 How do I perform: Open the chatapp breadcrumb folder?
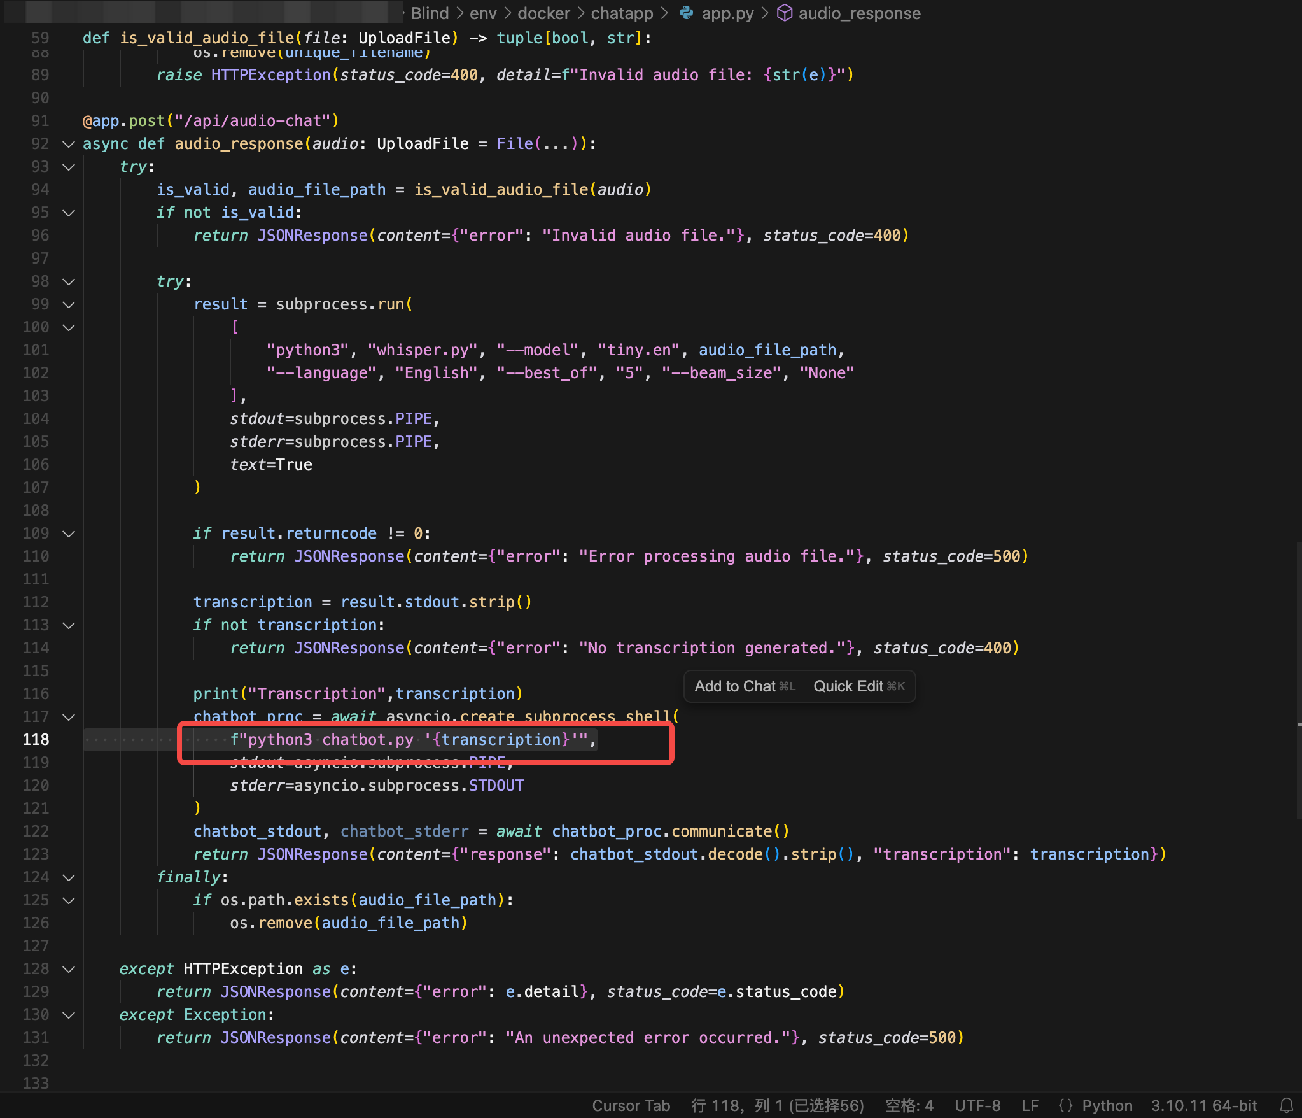click(x=622, y=13)
